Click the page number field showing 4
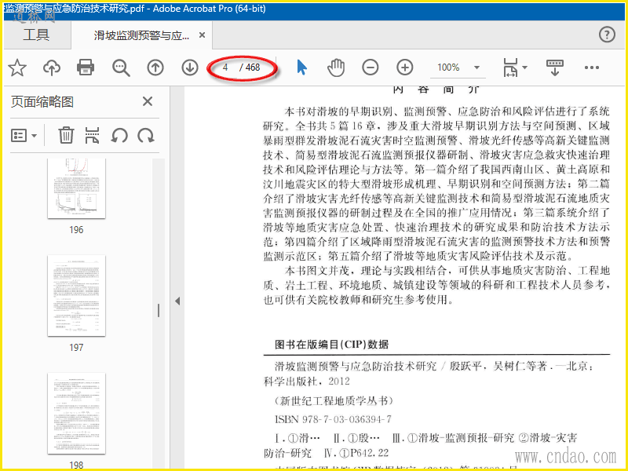Viewport: 628px width, 471px height. (225, 68)
